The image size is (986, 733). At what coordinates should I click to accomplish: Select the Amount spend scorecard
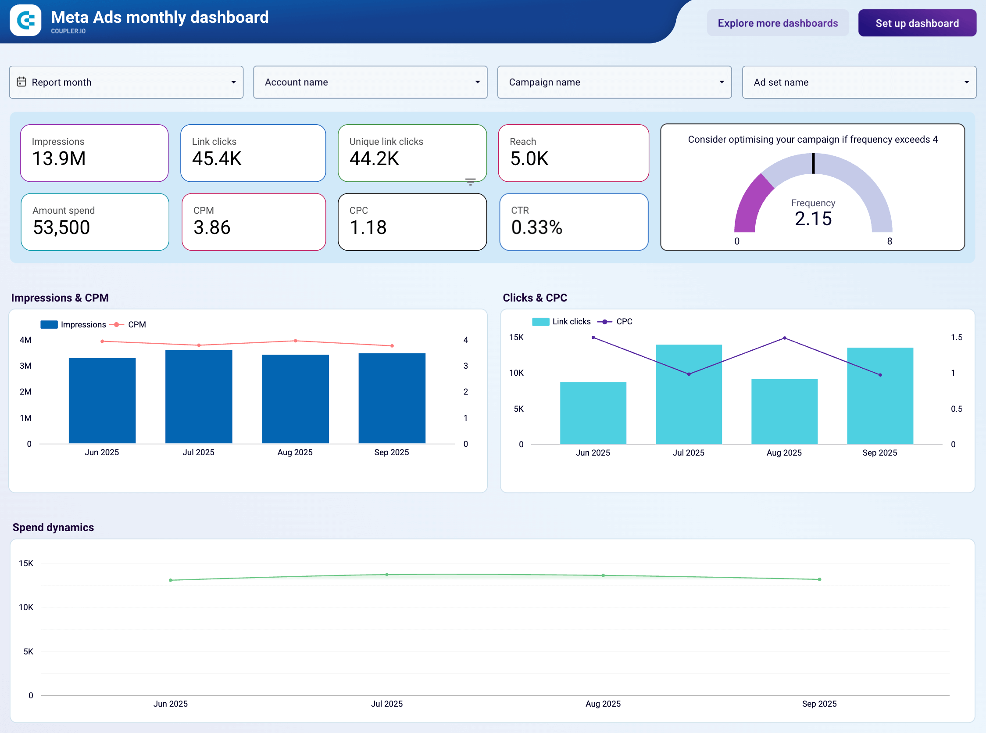click(x=94, y=221)
